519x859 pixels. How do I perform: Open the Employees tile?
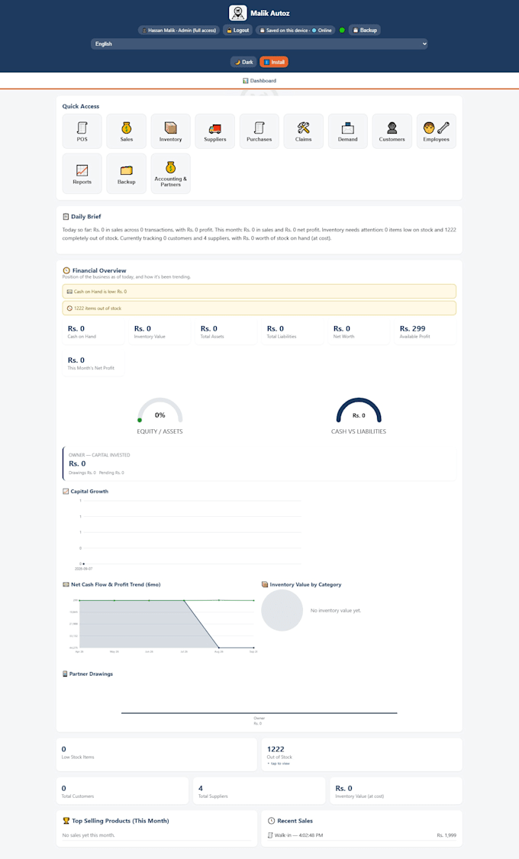tap(437, 131)
